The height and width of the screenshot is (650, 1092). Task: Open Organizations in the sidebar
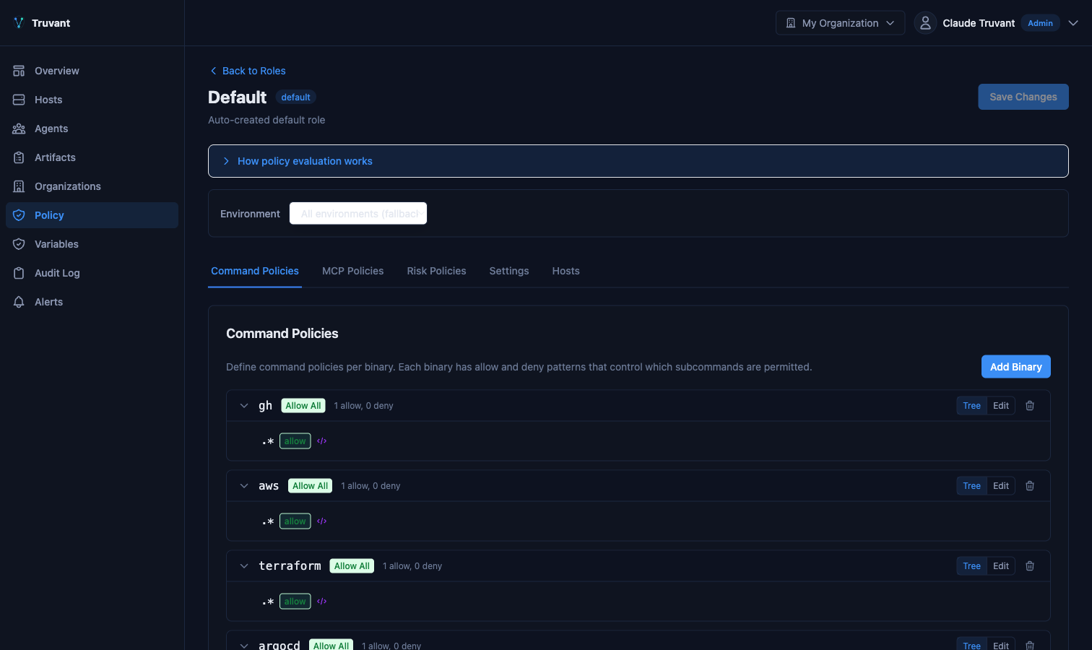click(92, 186)
